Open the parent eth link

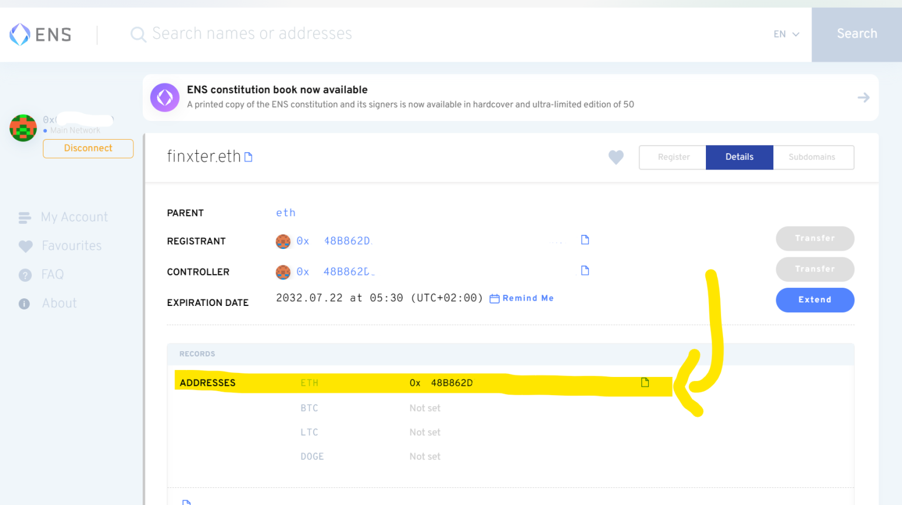(x=286, y=213)
